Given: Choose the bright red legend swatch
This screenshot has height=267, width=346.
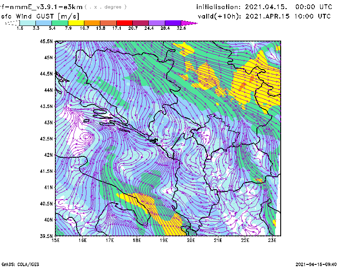Looking at the screenshot, I should coord(125,23).
